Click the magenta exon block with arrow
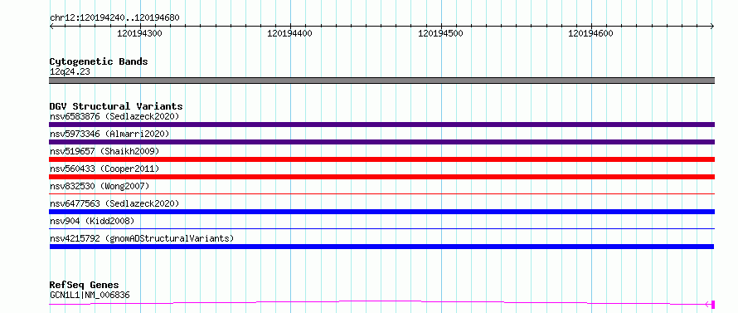738x313 pixels. [713, 305]
